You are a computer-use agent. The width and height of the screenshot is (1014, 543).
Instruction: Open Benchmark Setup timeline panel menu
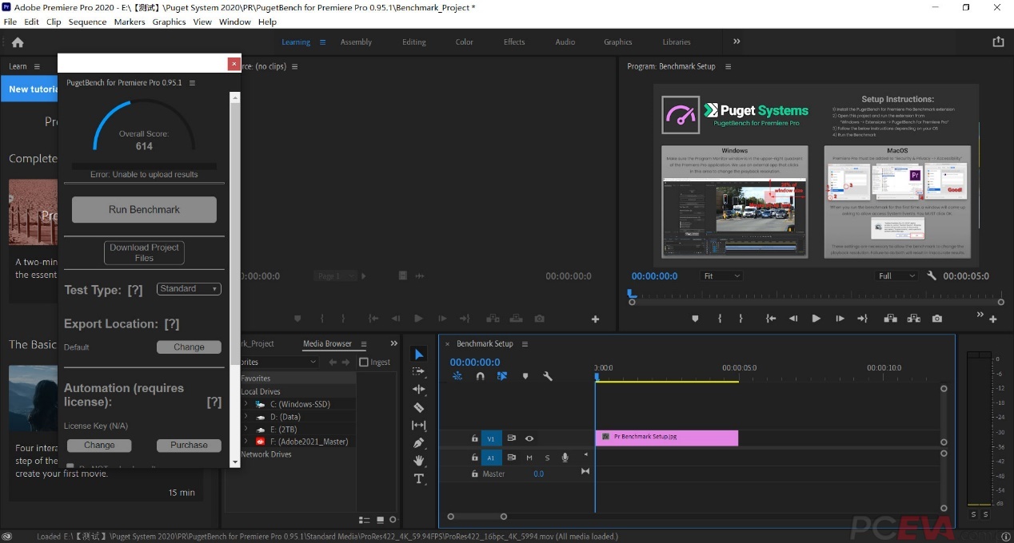point(525,344)
